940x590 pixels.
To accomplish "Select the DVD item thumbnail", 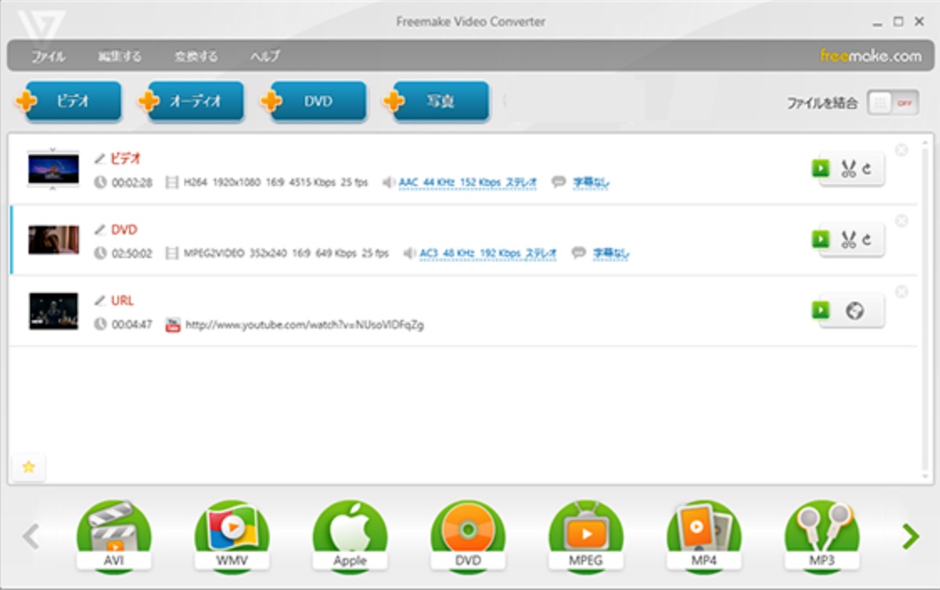I will (54, 239).
